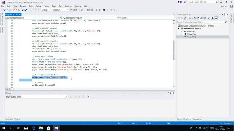Open Microsoft Edge from the taskbar
The image size is (234, 131).
(34, 128)
